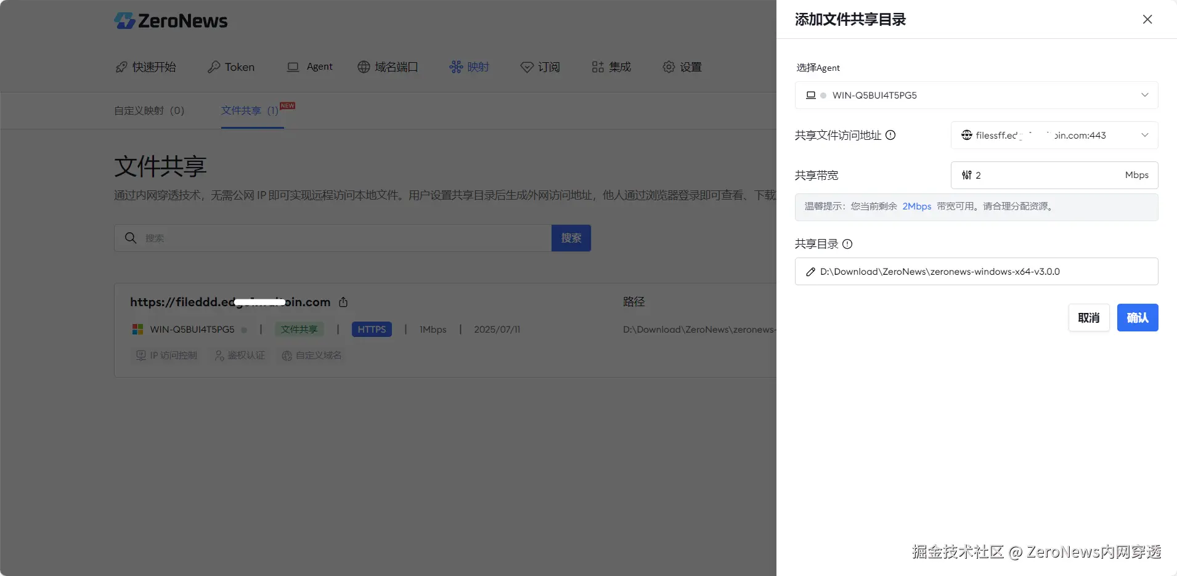Open IP 访问控制 settings
Image resolution: width=1177 pixels, height=576 pixels.
coord(166,355)
